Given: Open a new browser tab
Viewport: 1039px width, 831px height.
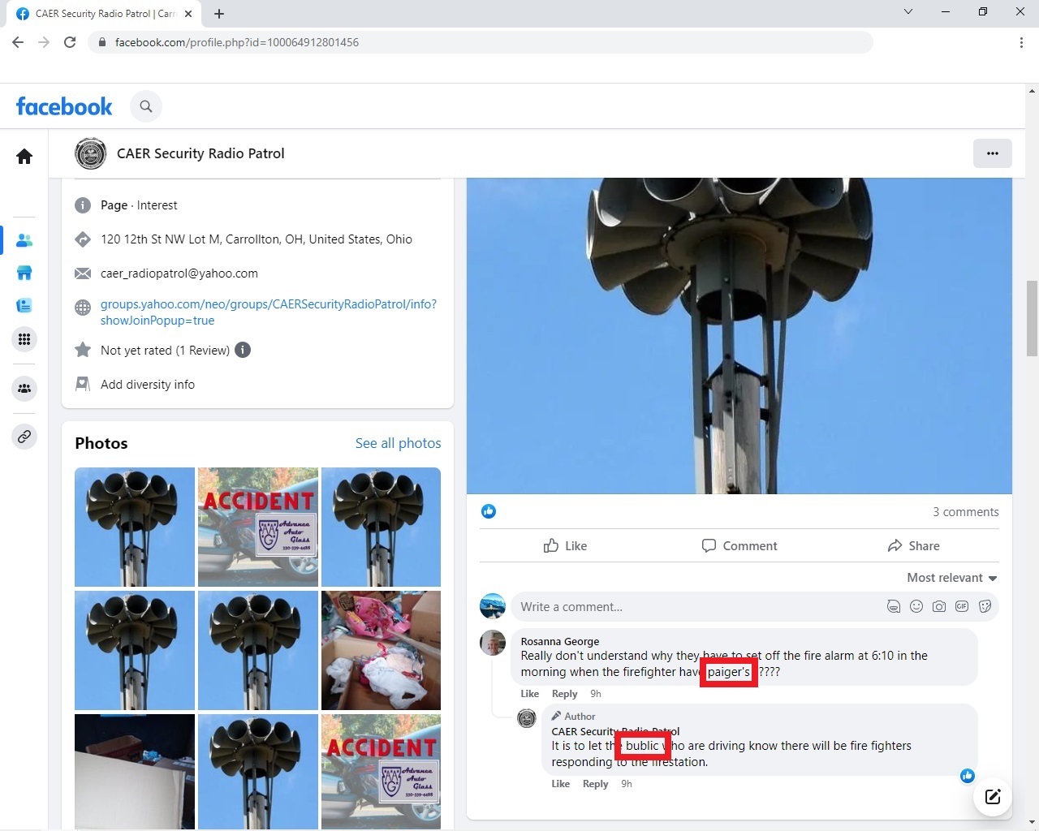Looking at the screenshot, I should 219,14.
